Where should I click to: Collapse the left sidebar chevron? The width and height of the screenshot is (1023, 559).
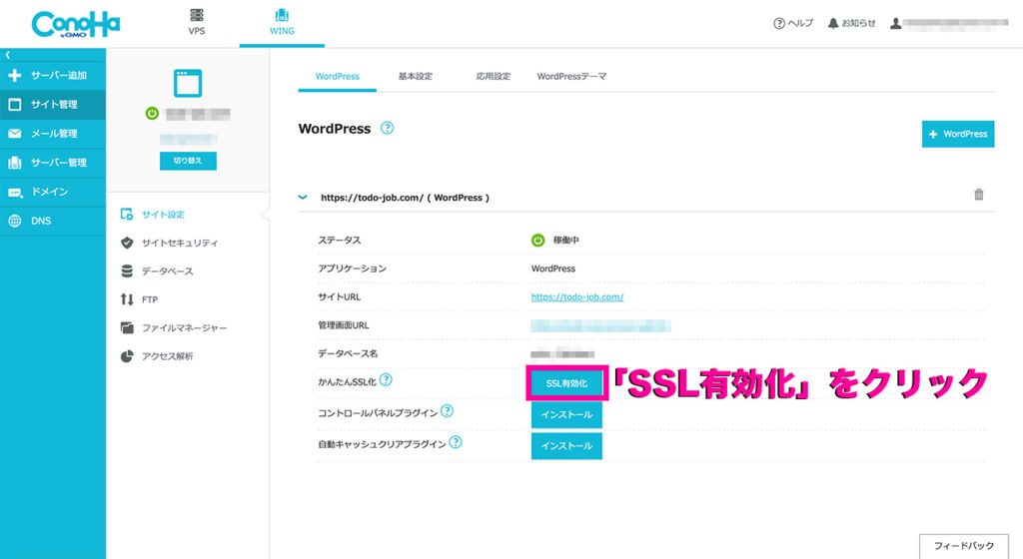(8, 55)
